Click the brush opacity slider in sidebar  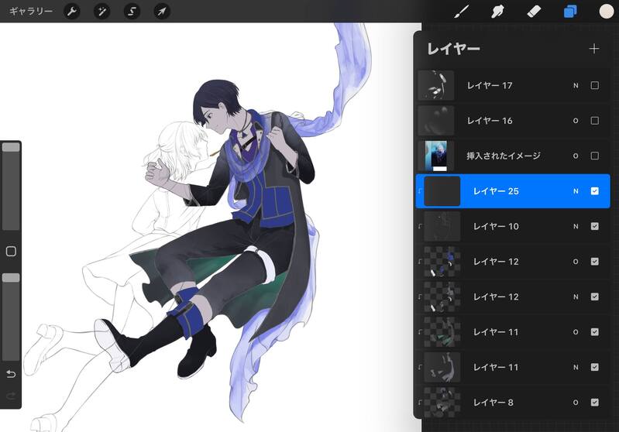click(x=11, y=317)
